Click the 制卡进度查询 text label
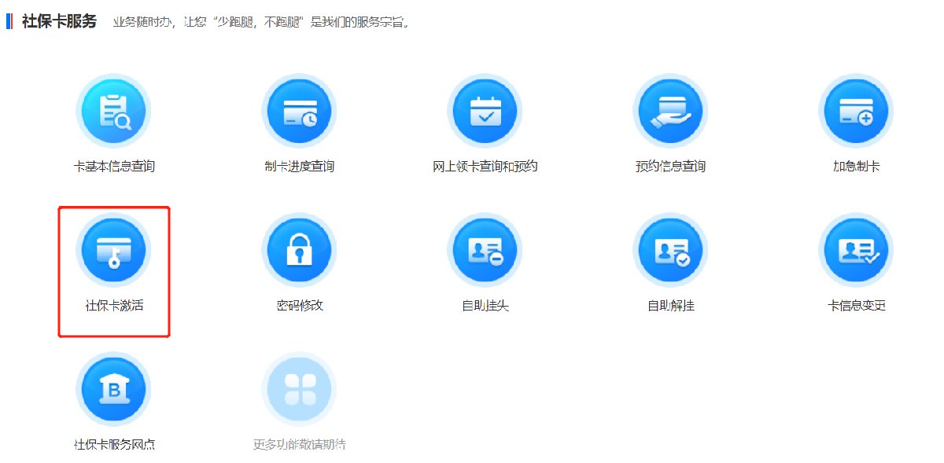944x463 pixels. [x=300, y=167]
